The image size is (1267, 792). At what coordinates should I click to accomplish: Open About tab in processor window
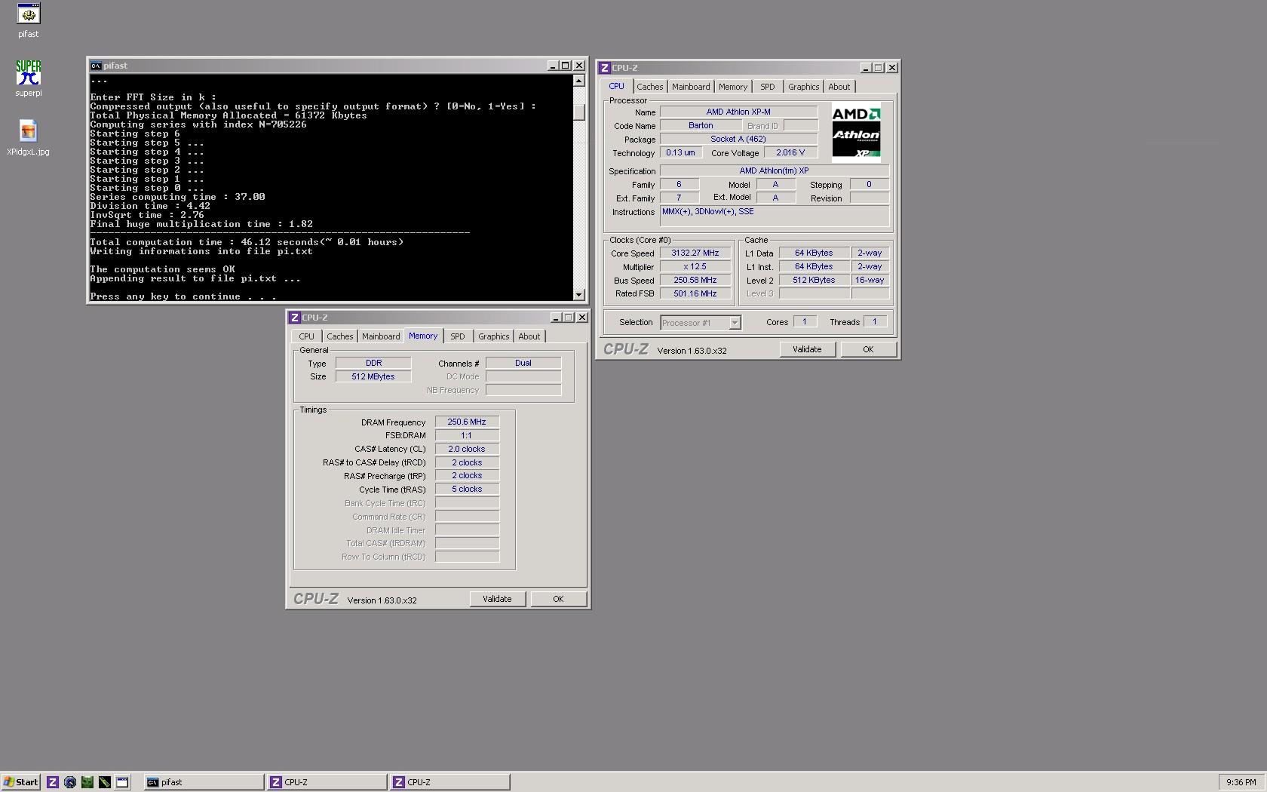click(839, 87)
